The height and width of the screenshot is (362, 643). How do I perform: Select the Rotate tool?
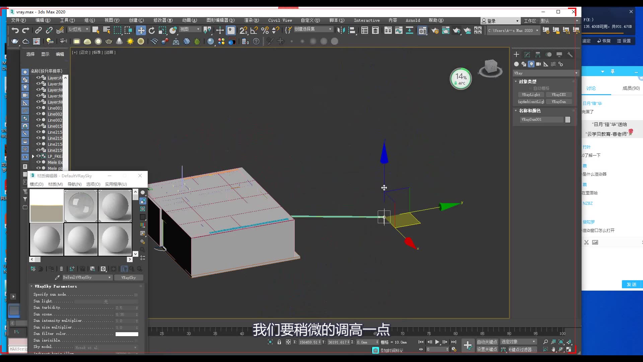tap(152, 31)
